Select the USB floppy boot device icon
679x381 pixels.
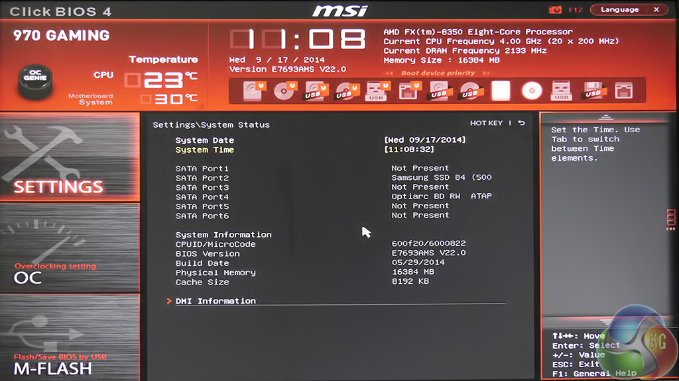pos(593,91)
